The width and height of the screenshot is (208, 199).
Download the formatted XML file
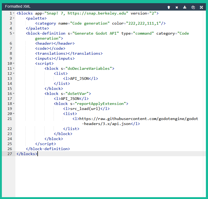click(x=185, y=7)
